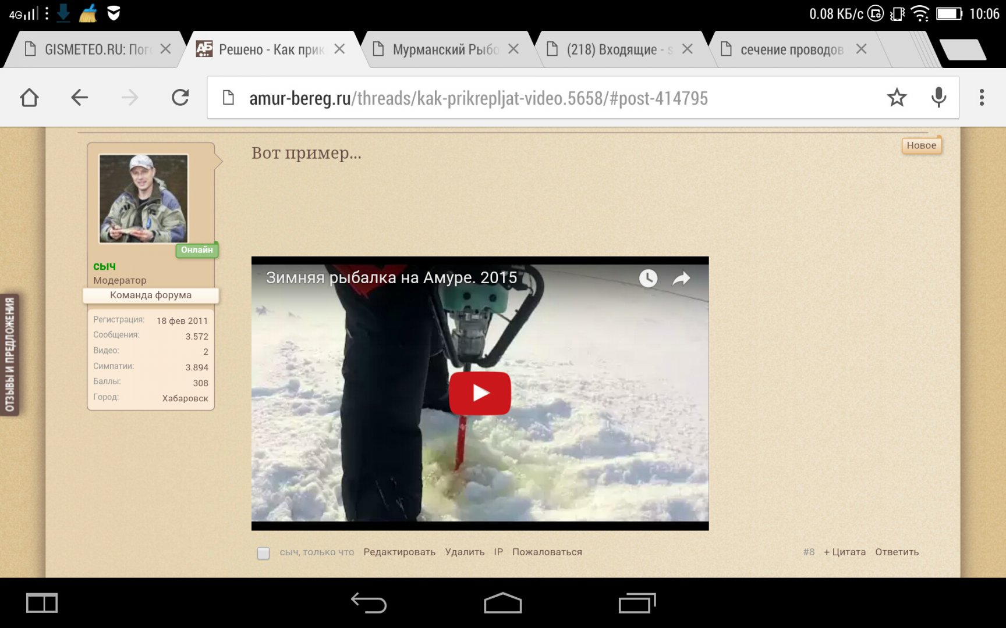
Task: Click Ответить to reply
Action: click(897, 552)
